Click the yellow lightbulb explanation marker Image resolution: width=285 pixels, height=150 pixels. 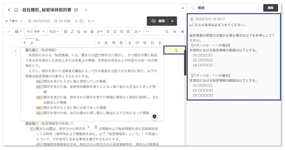pyautogui.click(x=176, y=50)
